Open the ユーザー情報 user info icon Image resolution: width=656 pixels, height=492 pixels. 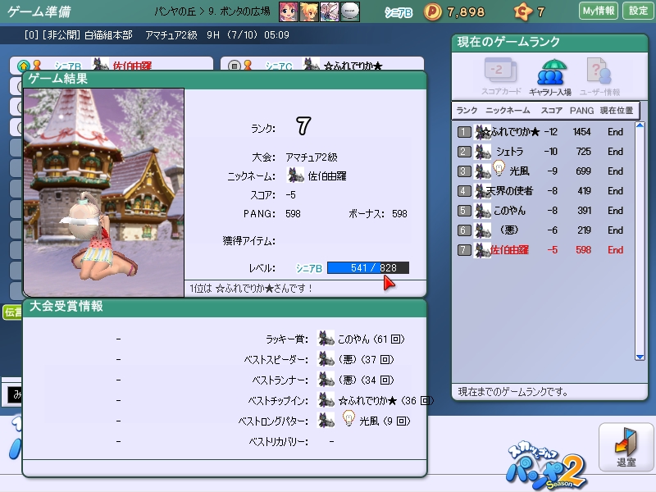[x=599, y=77]
